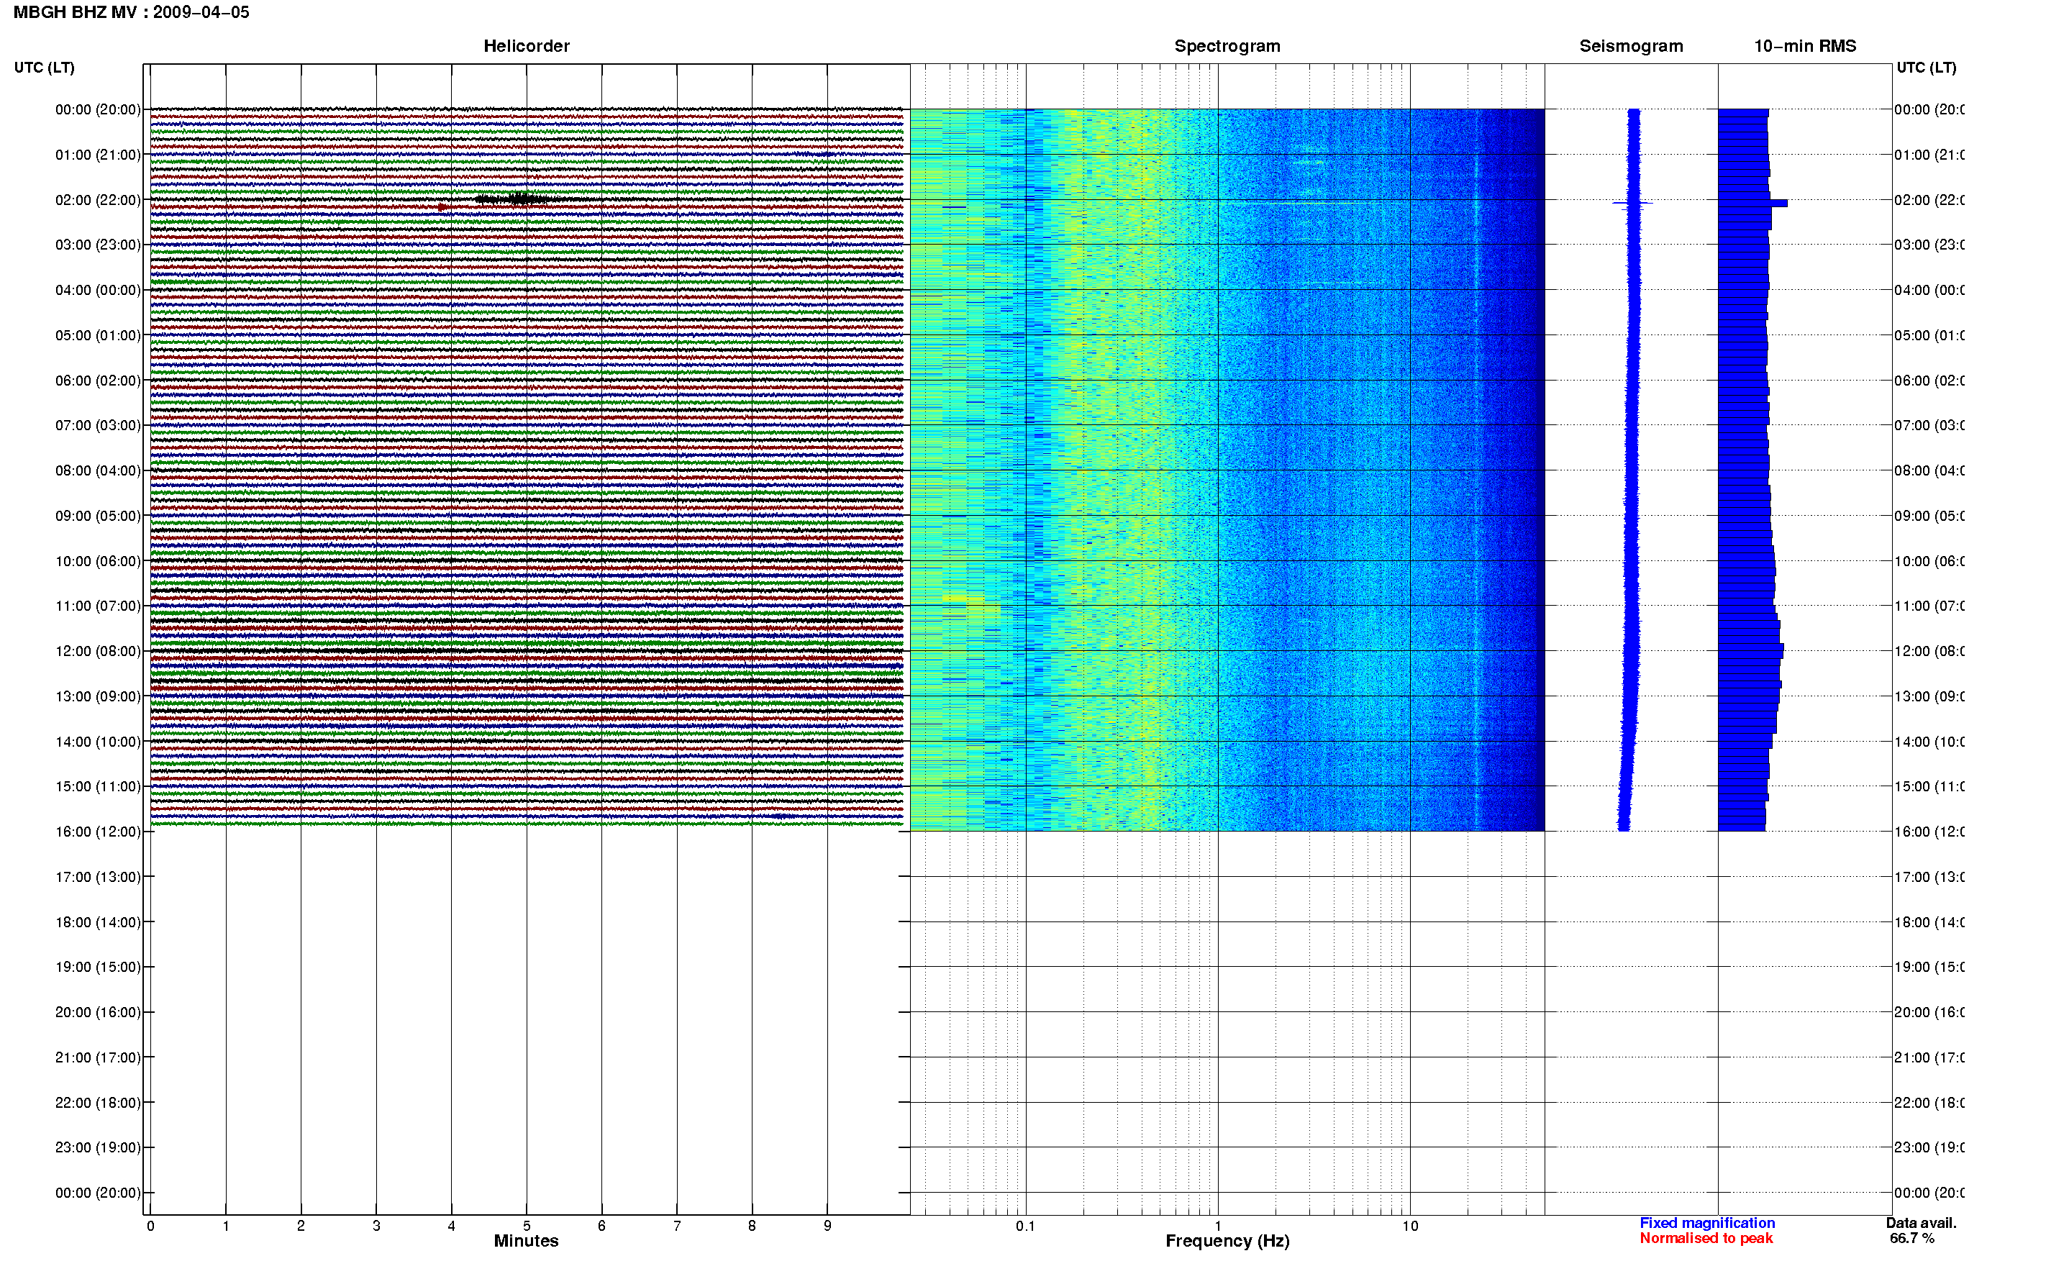Click the left '16:00 (12:00)' time label
2046x1279 pixels.
coord(98,832)
